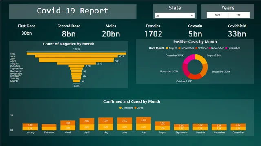This screenshot has width=261, height=146.
Task: Click the Confirmed and Cured by Month title
Action: [x=132, y=101]
